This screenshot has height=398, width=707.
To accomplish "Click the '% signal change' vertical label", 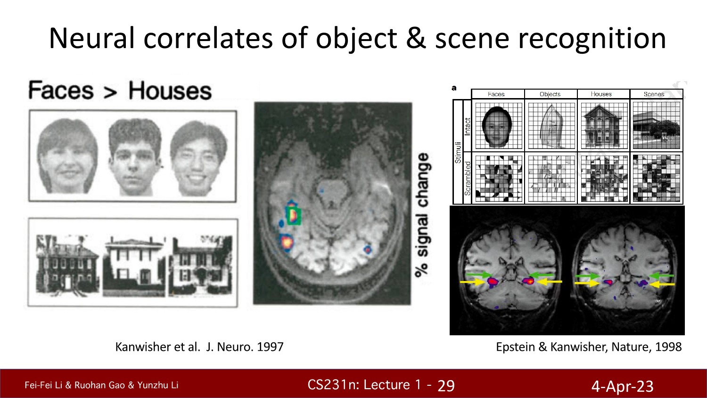I will 422,215.
